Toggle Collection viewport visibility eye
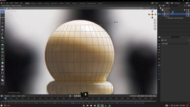Image resolution: width=190 pixels, height=107 pixels. click(x=186, y=10)
